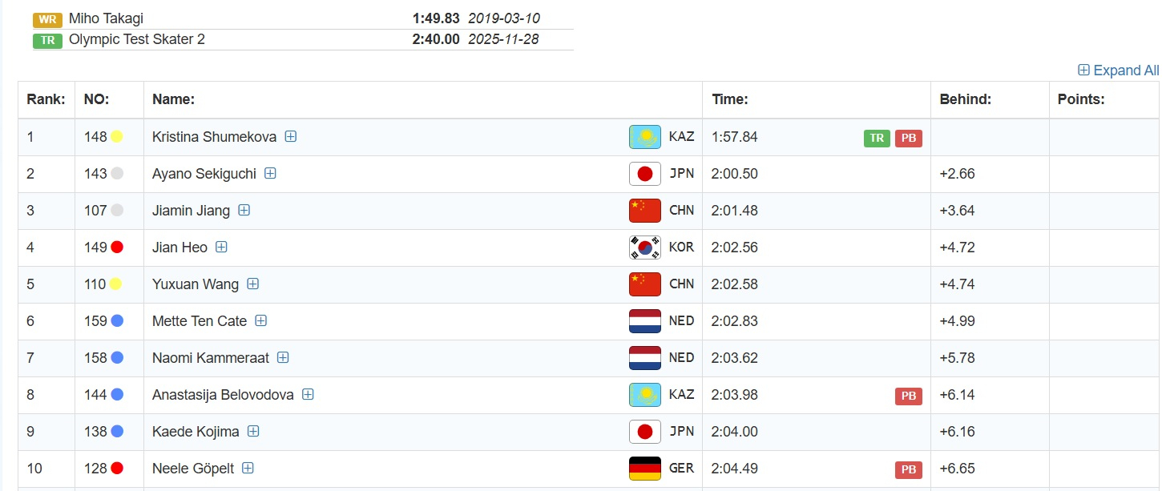Click the South Korea flag beside Jian Heo
This screenshot has width=1162, height=491.
pyautogui.click(x=644, y=248)
